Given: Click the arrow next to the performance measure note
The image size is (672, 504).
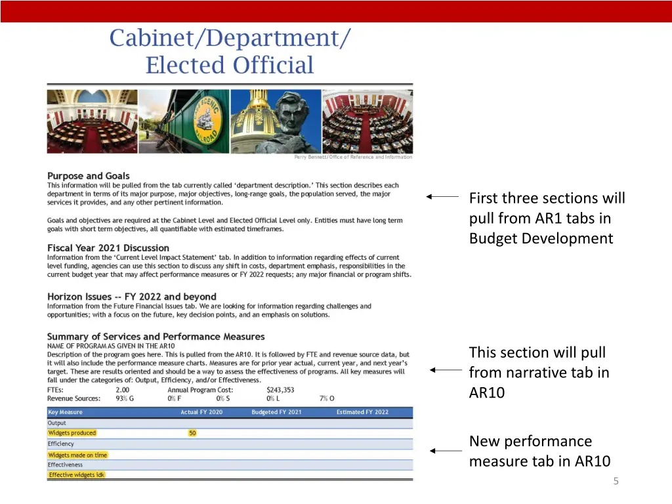Looking at the screenshot, I should (446, 451).
